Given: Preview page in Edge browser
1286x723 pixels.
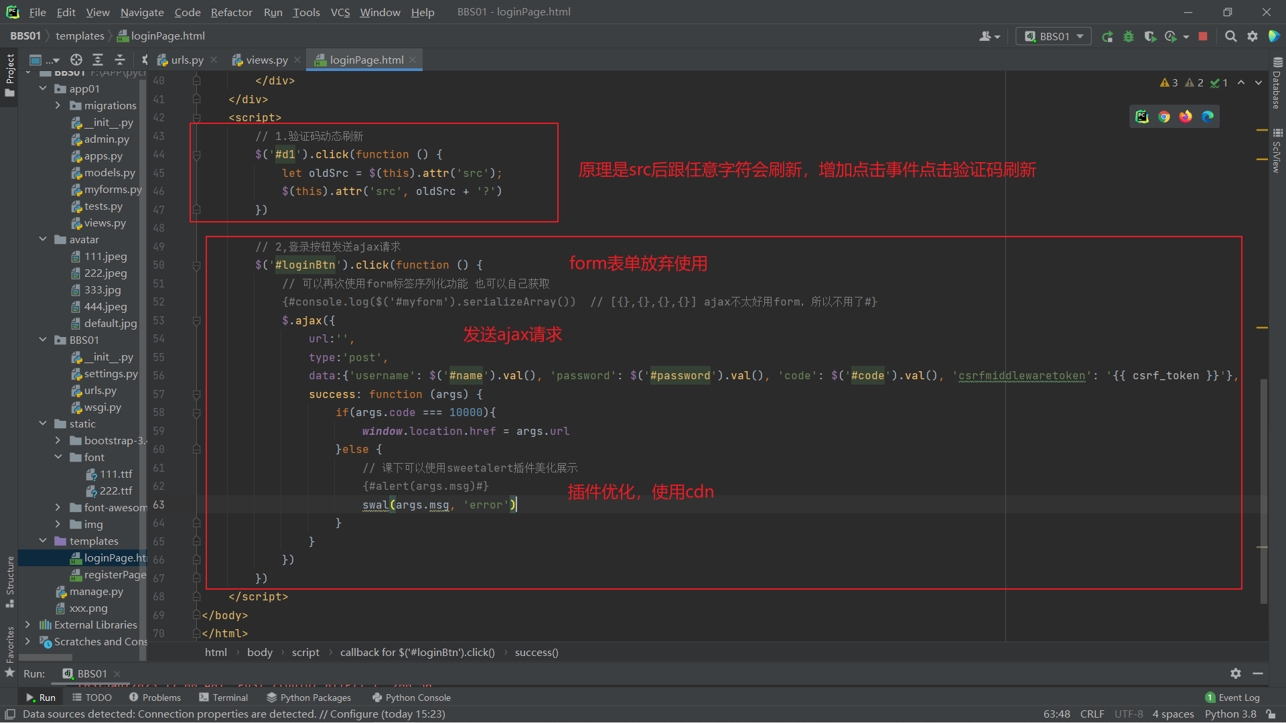Looking at the screenshot, I should (1208, 117).
